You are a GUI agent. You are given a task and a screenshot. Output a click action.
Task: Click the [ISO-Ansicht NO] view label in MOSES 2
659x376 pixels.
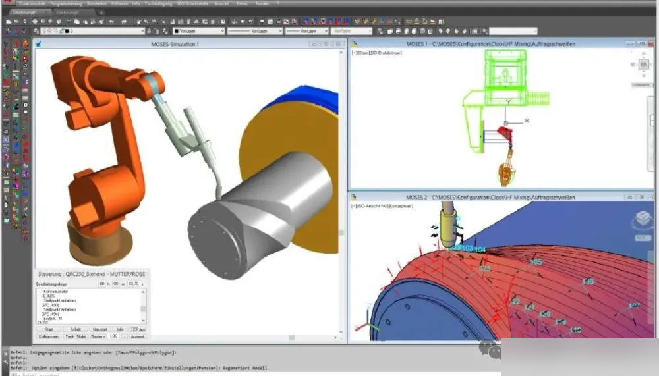(x=372, y=206)
